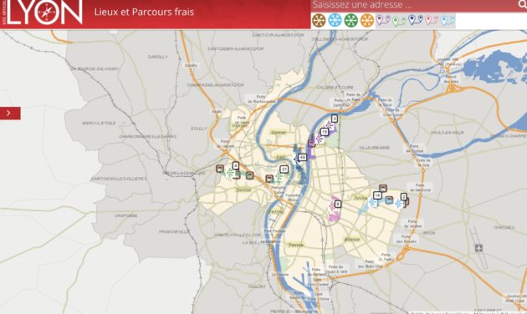
Task: Click the search magnifier icon
Action: pos(522,4)
